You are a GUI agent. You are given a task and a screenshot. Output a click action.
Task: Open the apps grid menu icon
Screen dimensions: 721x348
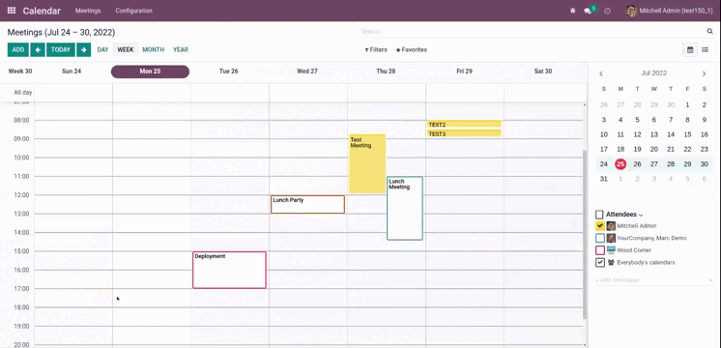pyautogui.click(x=12, y=10)
